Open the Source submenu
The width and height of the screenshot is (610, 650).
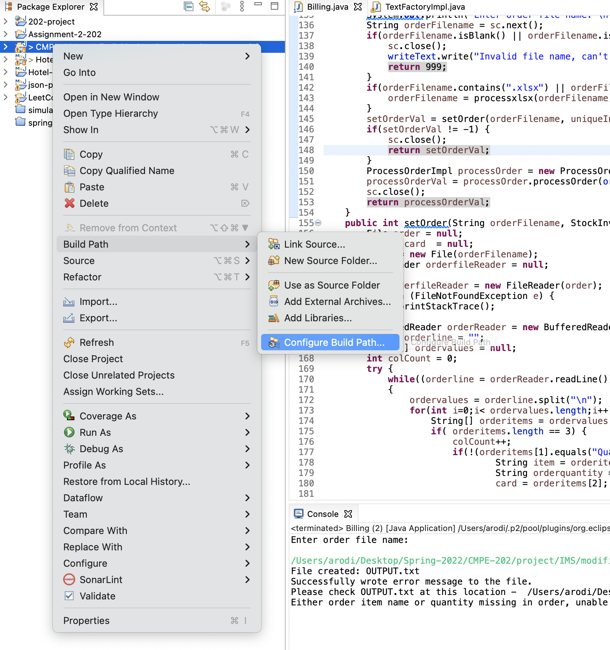click(x=157, y=261)
